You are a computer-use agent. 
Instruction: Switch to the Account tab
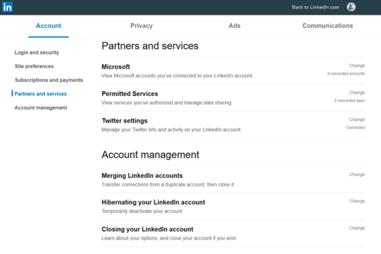click(48, 26)
